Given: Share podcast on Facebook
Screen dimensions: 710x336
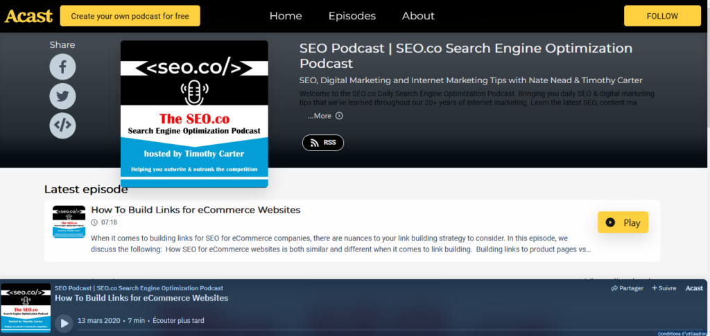Looking at the screenshot, I should (x=62, y=67).
